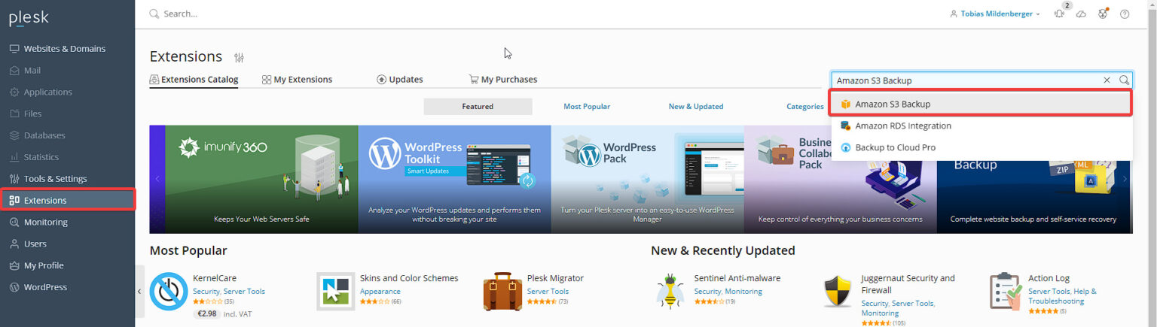This screenshot has height=327, width=1157.
Task: Select Amazon RDS Integration suggestion
Action: pos(981,126)
